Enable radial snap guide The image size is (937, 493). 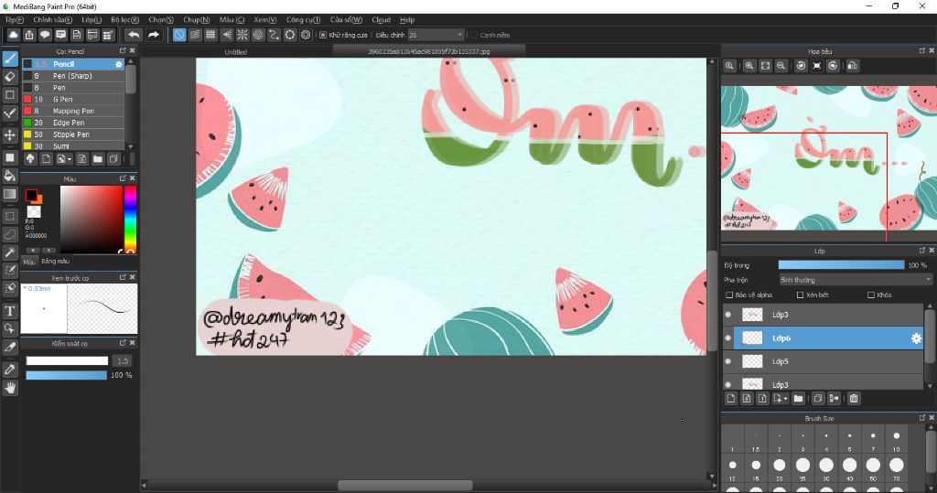click(x=242, y=35)
